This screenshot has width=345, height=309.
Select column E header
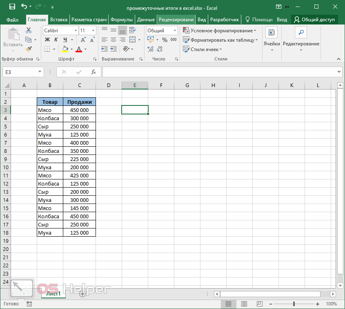[x=135, y=85]
